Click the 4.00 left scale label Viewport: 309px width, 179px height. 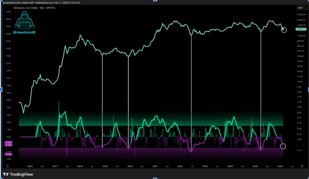(8, 108)
